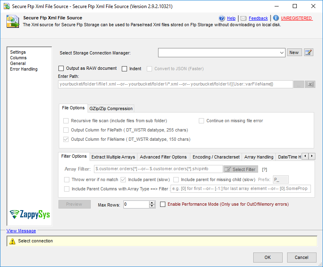Enable Performance Mode checkbox

(x=163, y=204)
